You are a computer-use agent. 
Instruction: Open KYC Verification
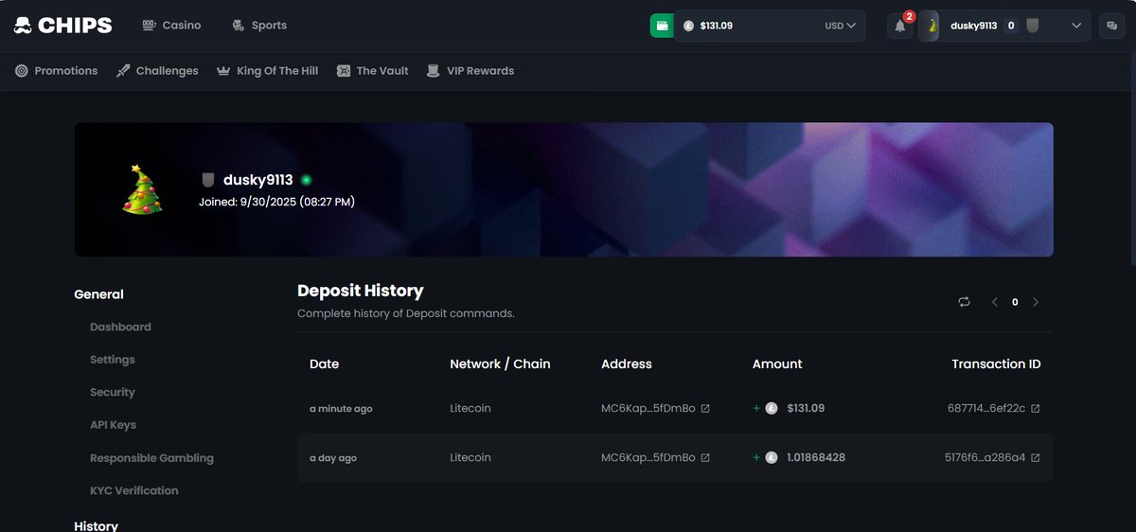tap(134, 491)
